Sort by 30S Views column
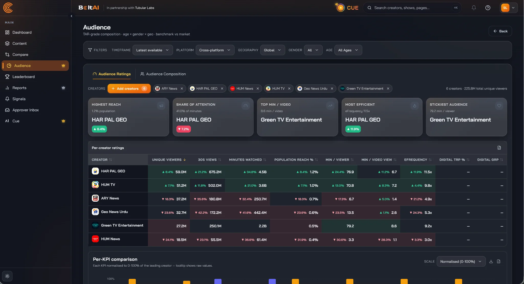 click(210, 160)
